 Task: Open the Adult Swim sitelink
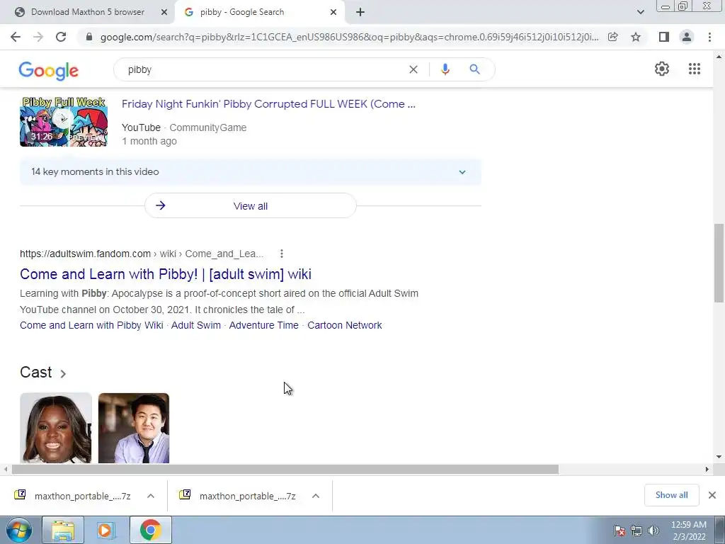tap(196, 325)
